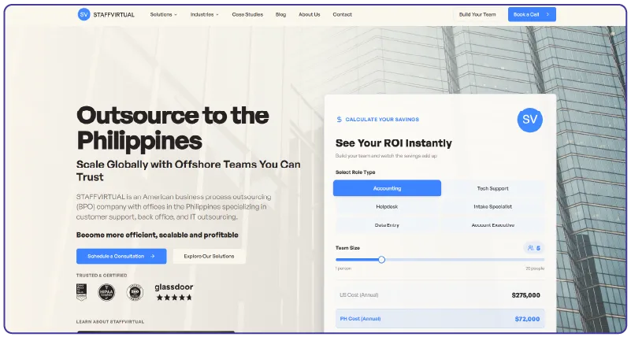This screenshot has height=337, width=631.
Task: Go to the Blog page
Action: [280, 14]
